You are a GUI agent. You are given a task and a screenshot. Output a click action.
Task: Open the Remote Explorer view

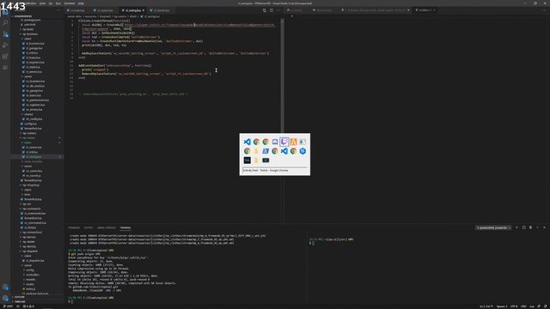pos(5,67)
